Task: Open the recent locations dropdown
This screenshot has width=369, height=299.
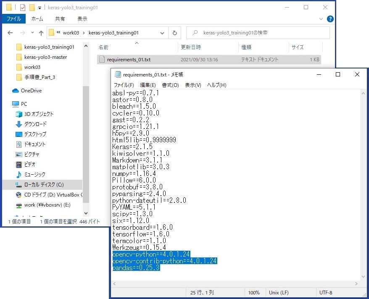Action: (x=32, y=33)
